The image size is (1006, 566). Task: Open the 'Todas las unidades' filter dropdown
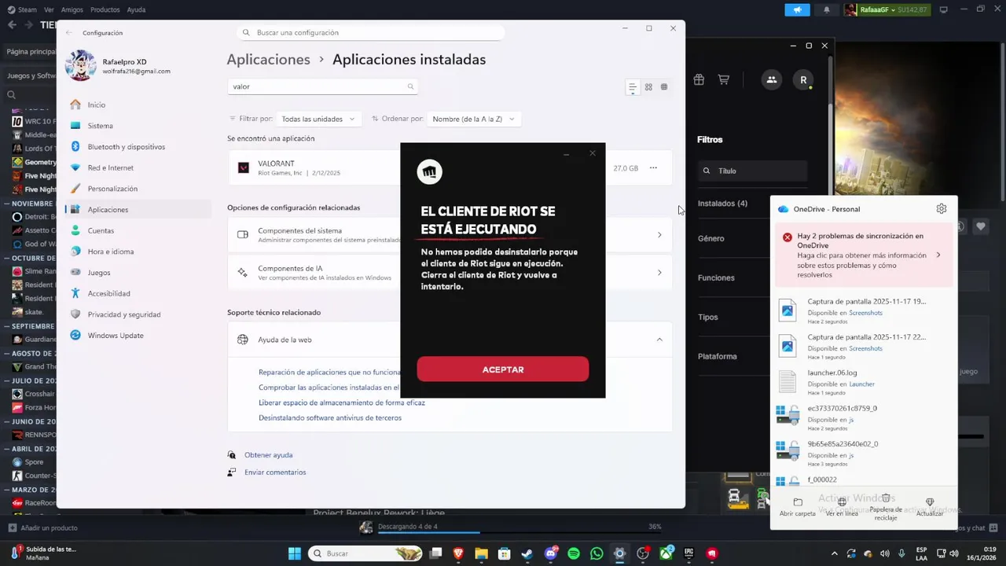(x=318, y=119)
